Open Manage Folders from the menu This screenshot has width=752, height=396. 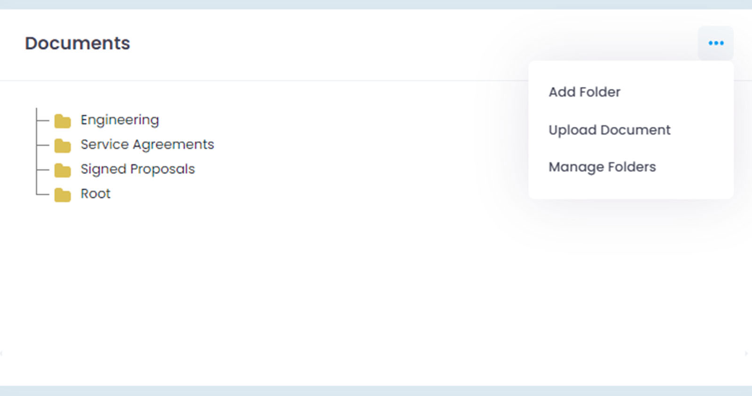click(x=602, y=167)
